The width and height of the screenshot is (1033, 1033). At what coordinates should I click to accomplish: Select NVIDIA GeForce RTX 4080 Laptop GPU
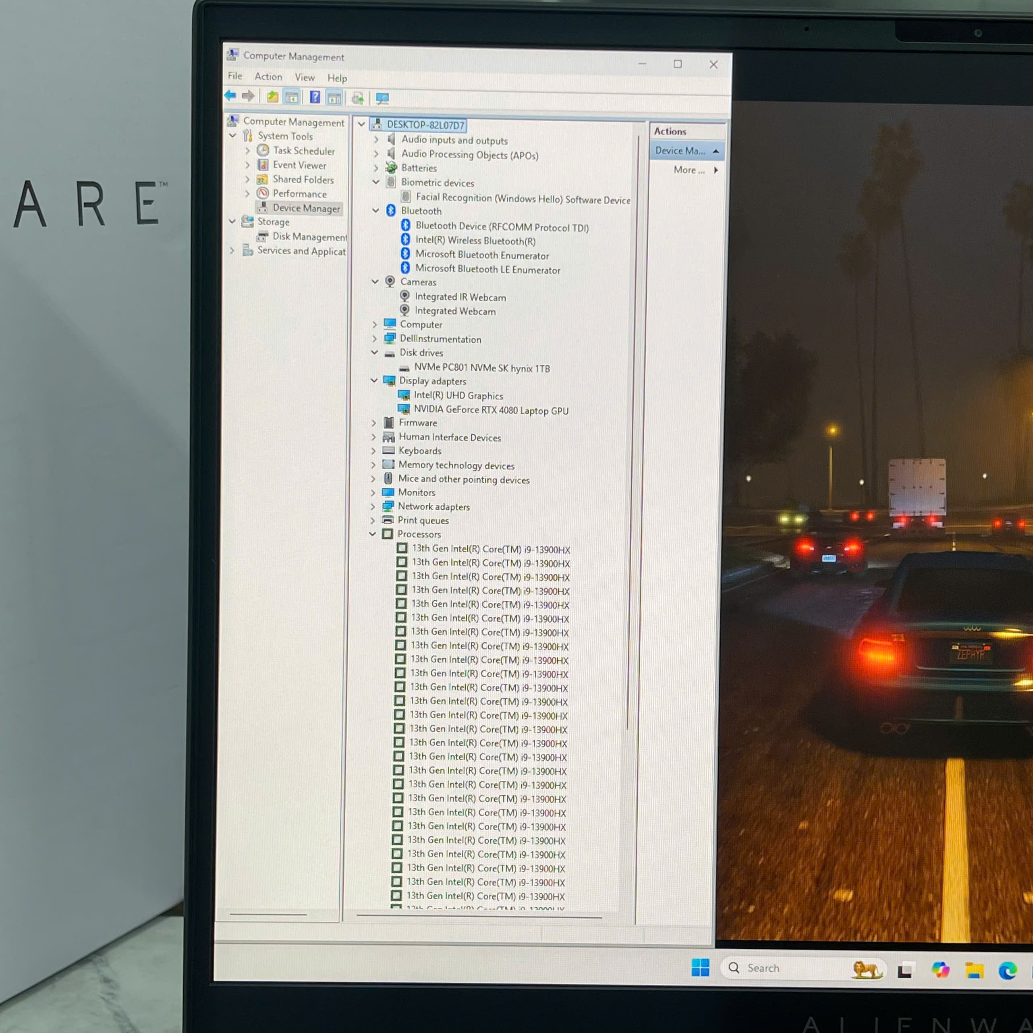[x=491, y=410]
